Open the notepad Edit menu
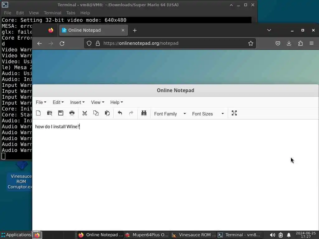319x239 pixels. click(58, 102)
